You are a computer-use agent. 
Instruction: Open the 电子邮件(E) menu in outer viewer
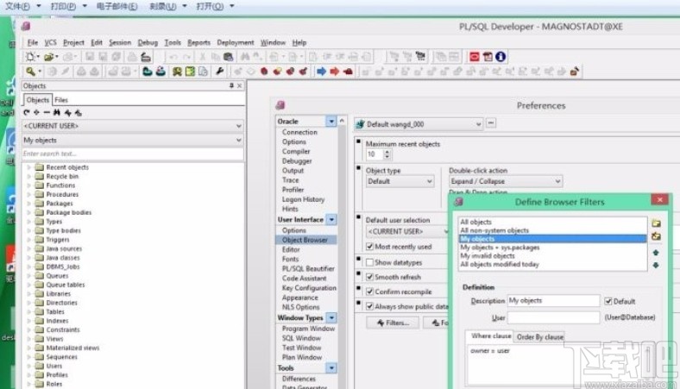click(116, 6)
